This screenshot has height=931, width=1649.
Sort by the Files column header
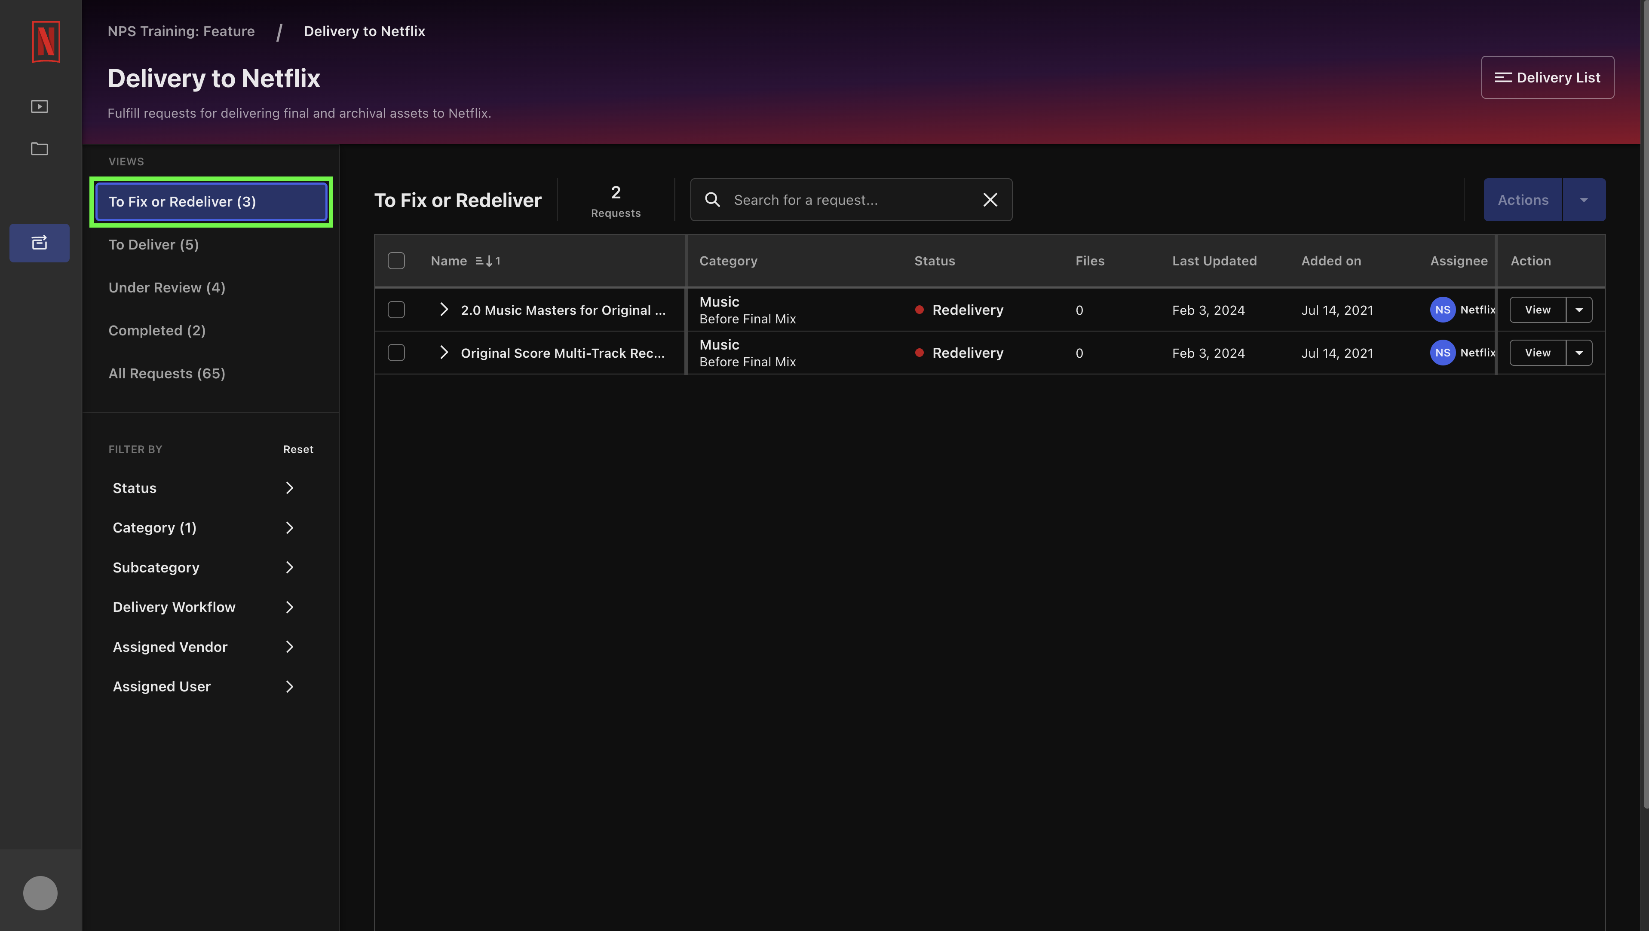point(1089,261)
